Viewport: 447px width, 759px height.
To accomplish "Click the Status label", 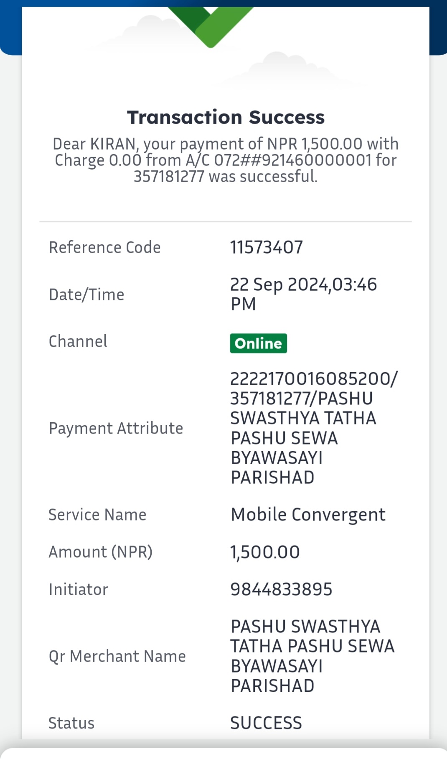I will pos(71,723).
